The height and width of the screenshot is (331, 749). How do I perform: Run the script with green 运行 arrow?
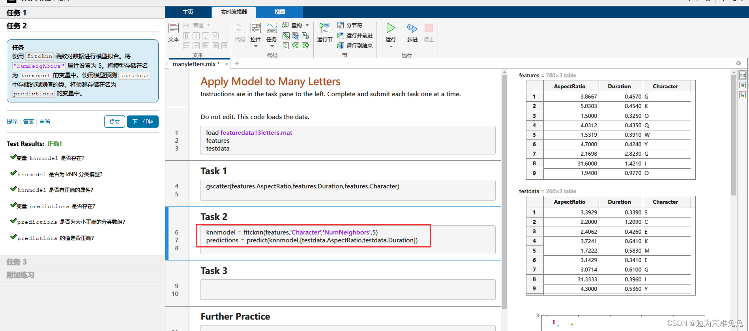click(391, 28)
